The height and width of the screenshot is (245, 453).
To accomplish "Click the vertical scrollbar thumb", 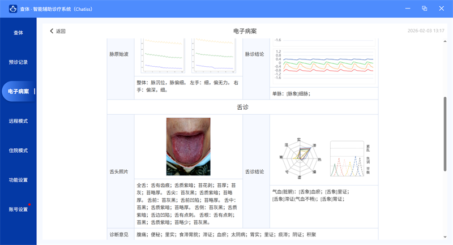I will coord(445,133).
